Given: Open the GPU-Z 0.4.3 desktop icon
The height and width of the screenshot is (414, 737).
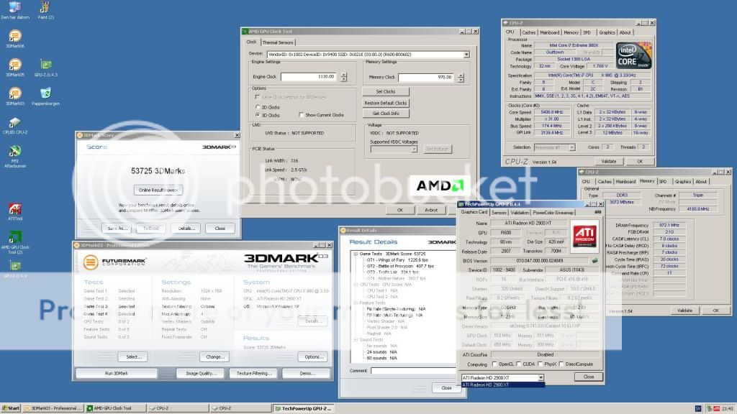Looking at the screenshot, I should pos(45,65).
